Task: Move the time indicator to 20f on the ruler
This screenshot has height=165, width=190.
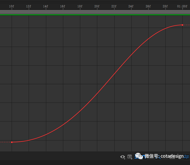Action: click(x=97, y=6)
